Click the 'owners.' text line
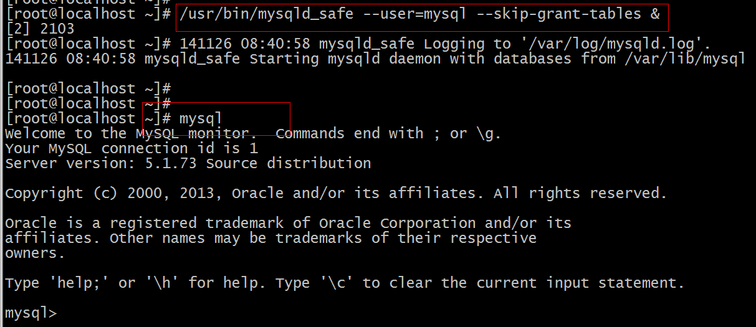Screen dimensions: 756x327 pyautogui.click(x=35, y=253)
